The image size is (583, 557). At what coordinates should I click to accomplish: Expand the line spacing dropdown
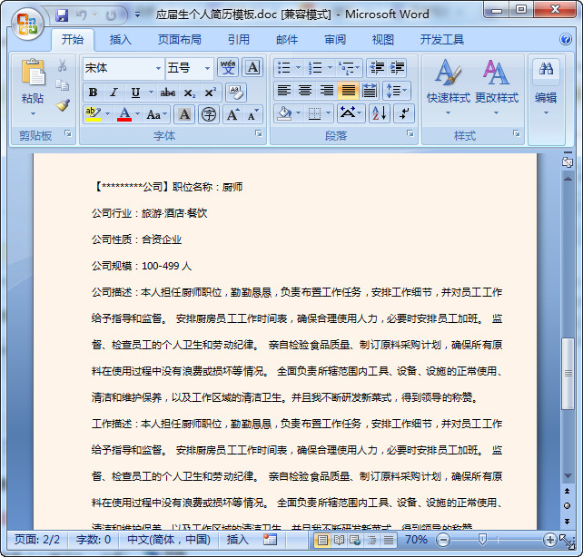click(397, 90)
